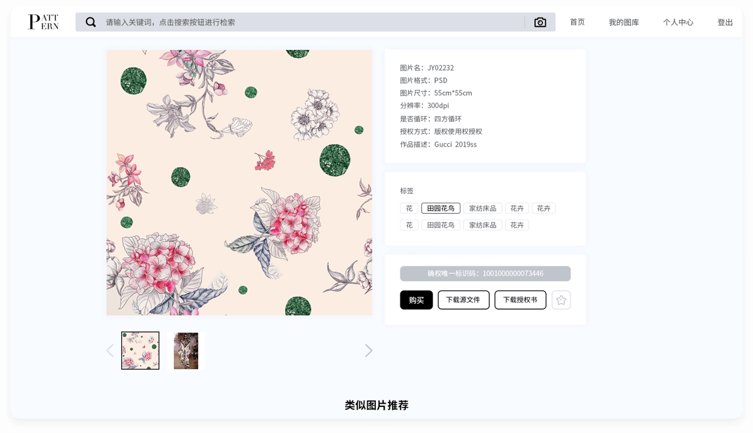This screenshot has height=433, width=753.
Task: Select the 花 tag in the bottom tag row
Action: coord(409,225)
